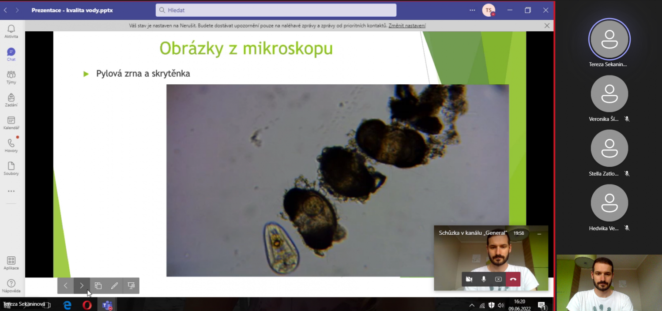Open the Aktivita notifications icon
Viewport: 662px width, 311px height.
11,31
